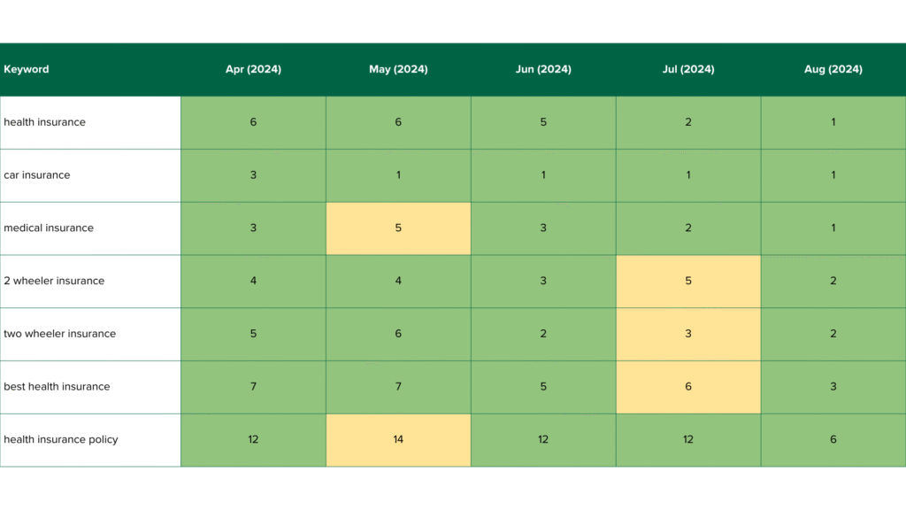This screenshot has height=510, width=906.
Task: Click the "two wheeler insurance" keyword cell
Action: [x=60, y=334]
